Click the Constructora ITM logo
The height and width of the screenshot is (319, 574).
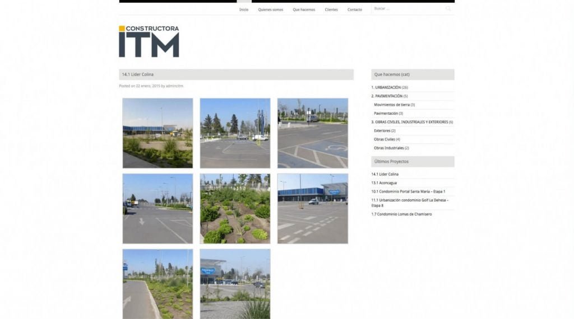pos(149,41)
